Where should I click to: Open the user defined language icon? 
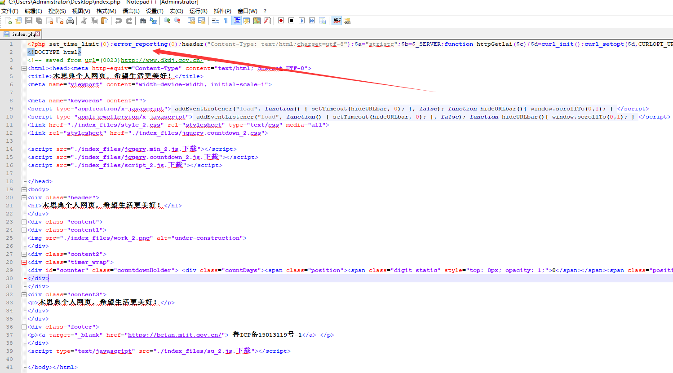[247, 21]
